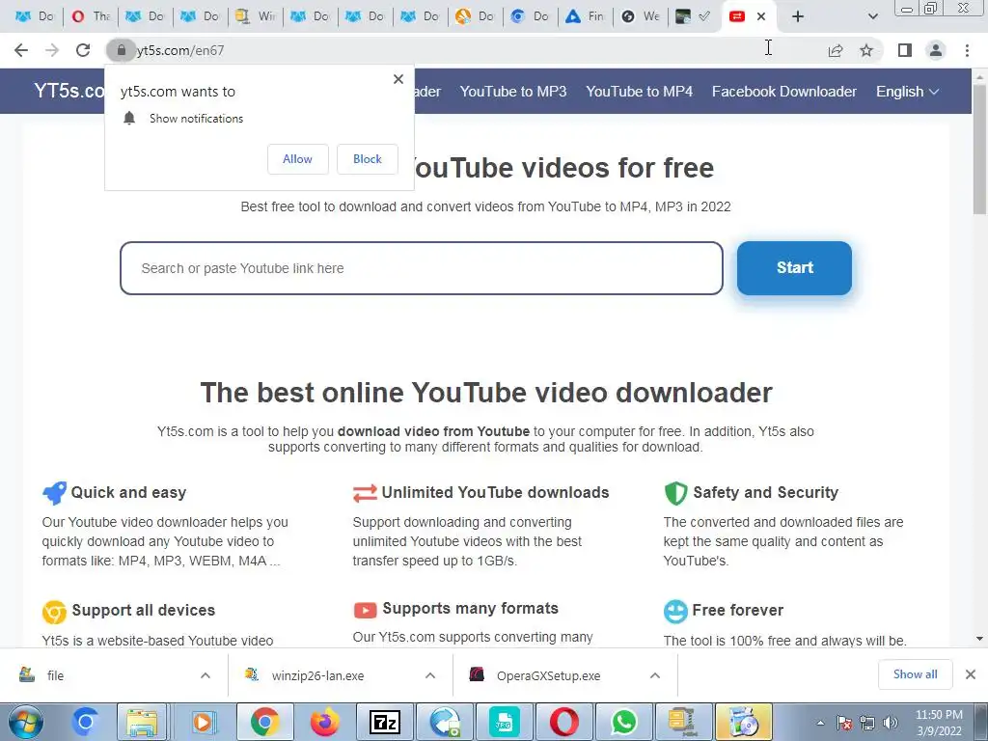Screen dimensions: 988x741
Task: Open the English language dropdown
Action: [907, 92]
